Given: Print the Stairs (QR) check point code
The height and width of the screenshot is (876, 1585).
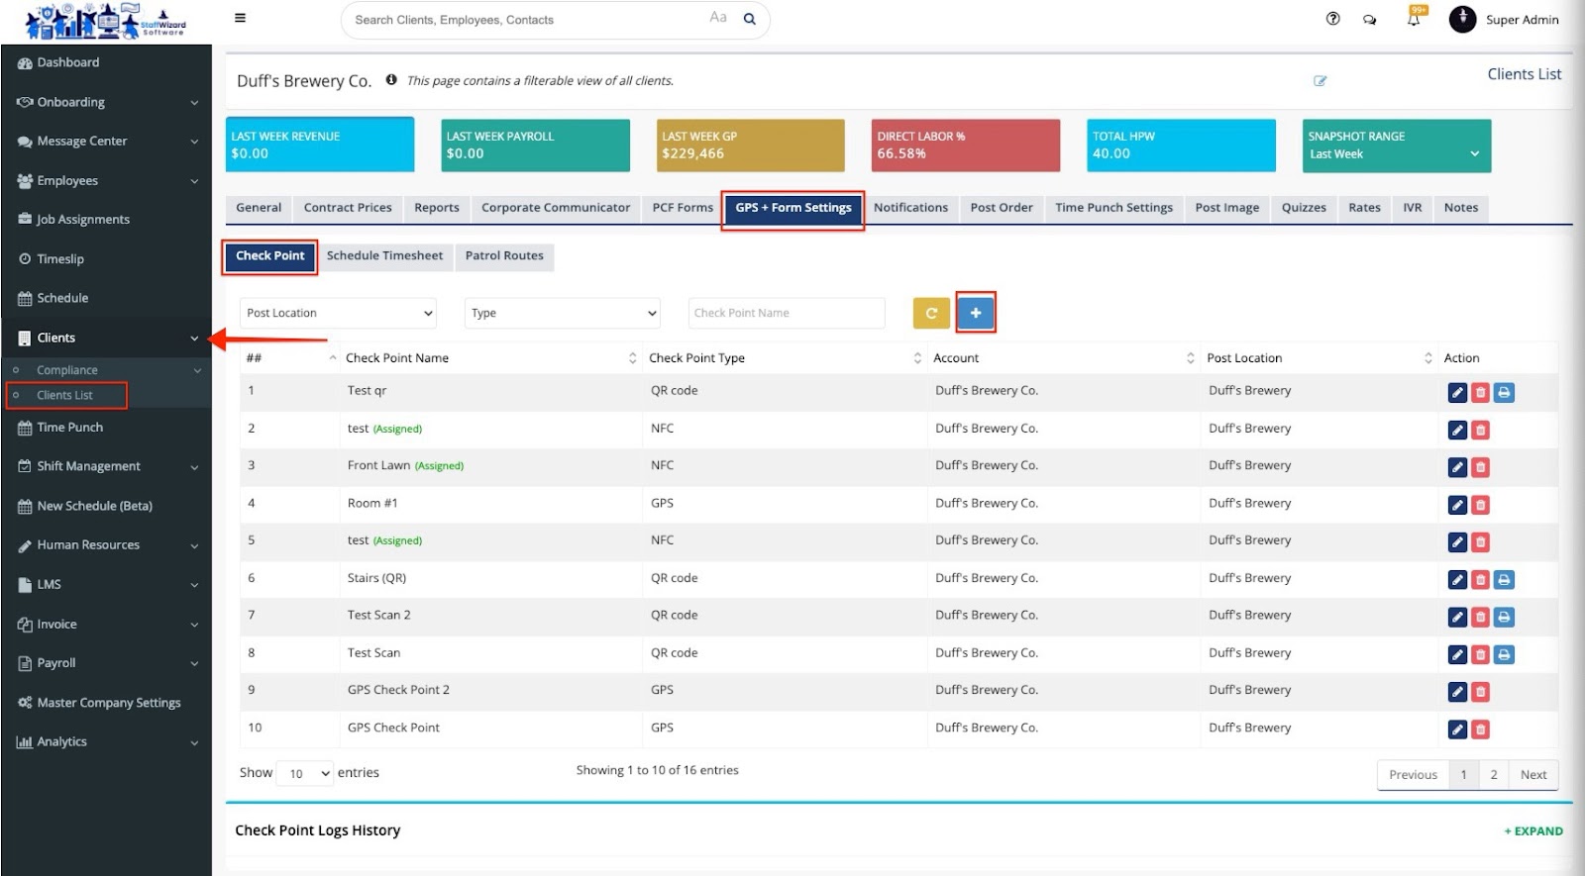Looking at the screenshot, I should click(x=1504, y=580).
